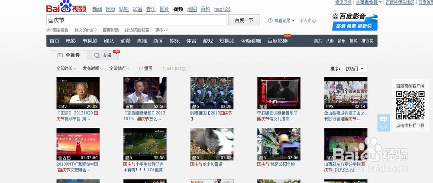Open 今晚看啥 in the navigation bar
Image resolution: width=433 pixels, height=183 pixels.
click(251, 41)
